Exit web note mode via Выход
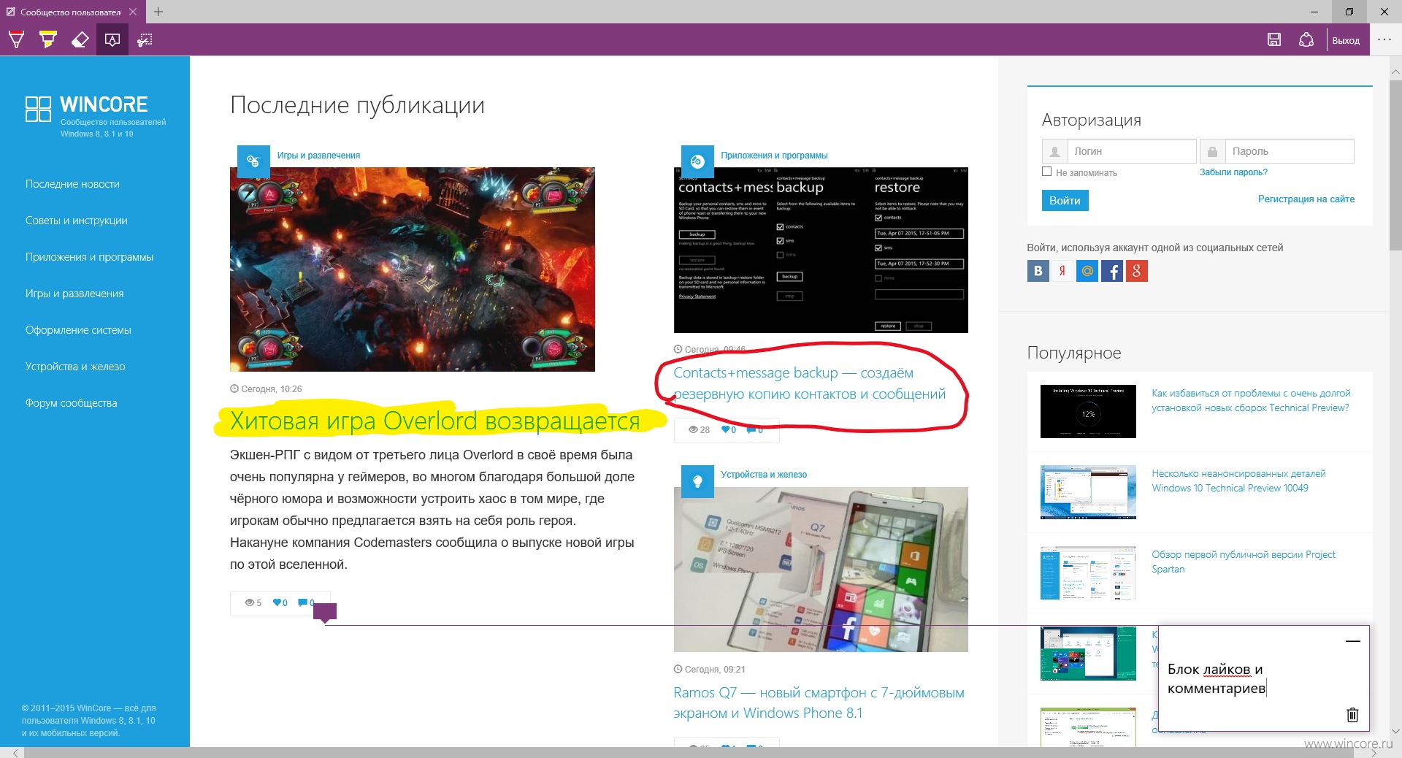 coord(1346,41)
